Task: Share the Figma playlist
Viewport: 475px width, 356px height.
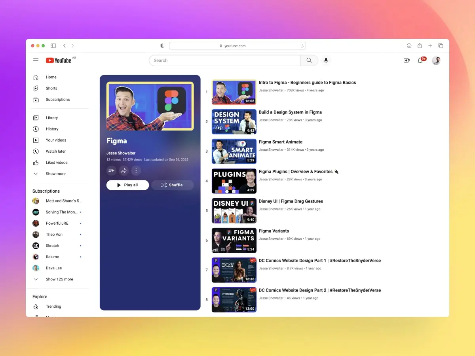Action: (124, 170)
